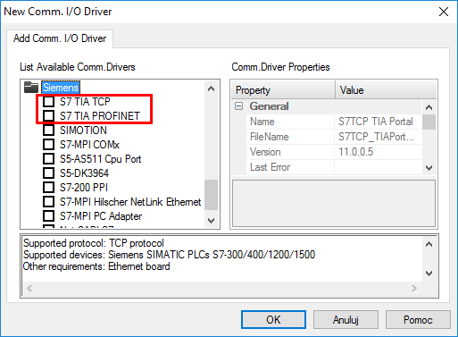
Task: Click the driver list vertical scrollbar thumb
Action: 211,195
